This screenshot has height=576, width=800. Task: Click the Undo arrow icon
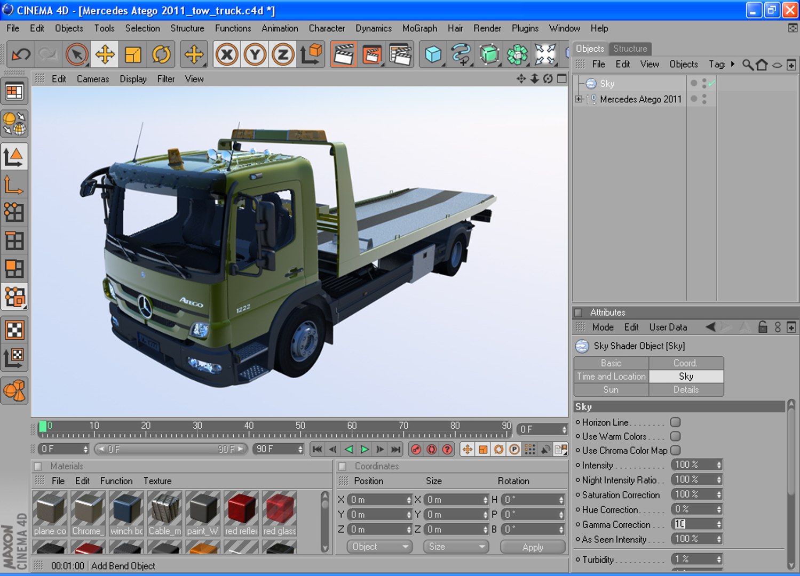[x=21, y=54]
